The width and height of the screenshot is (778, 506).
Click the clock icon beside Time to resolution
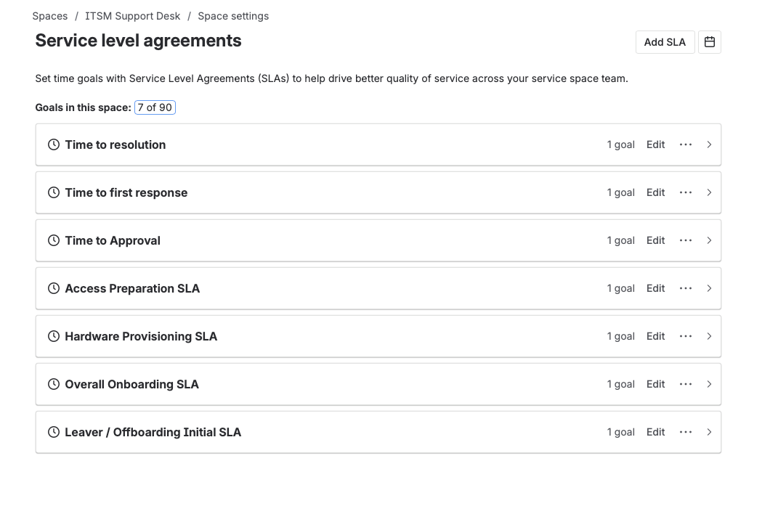click(x=54, y=144)
